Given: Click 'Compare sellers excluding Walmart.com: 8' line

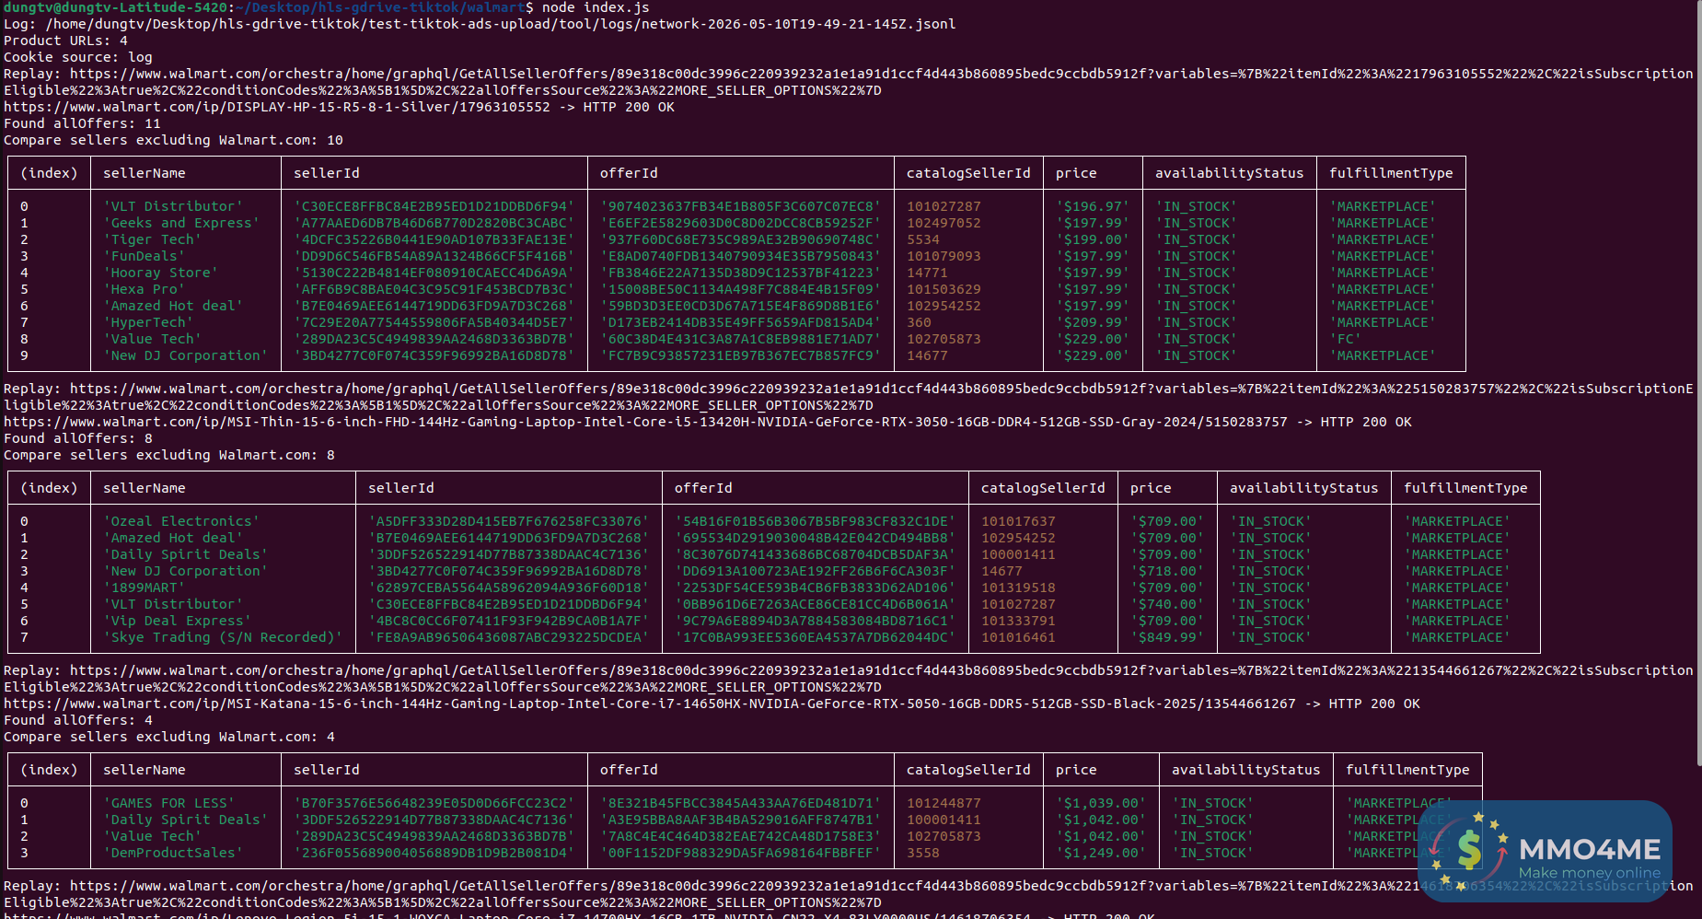Looking at the screenshot, I should 169,455.
